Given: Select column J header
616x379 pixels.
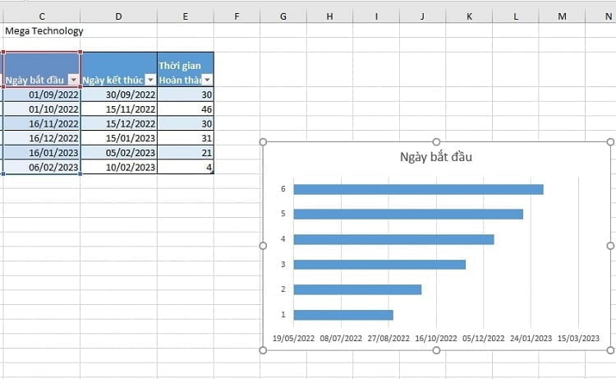Looking at the screenshot, I should tap(423, 16).
